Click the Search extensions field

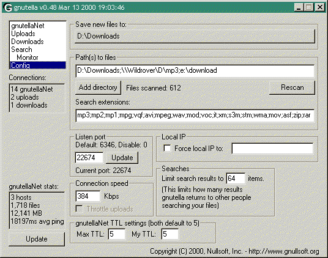[x=195, y=116]
